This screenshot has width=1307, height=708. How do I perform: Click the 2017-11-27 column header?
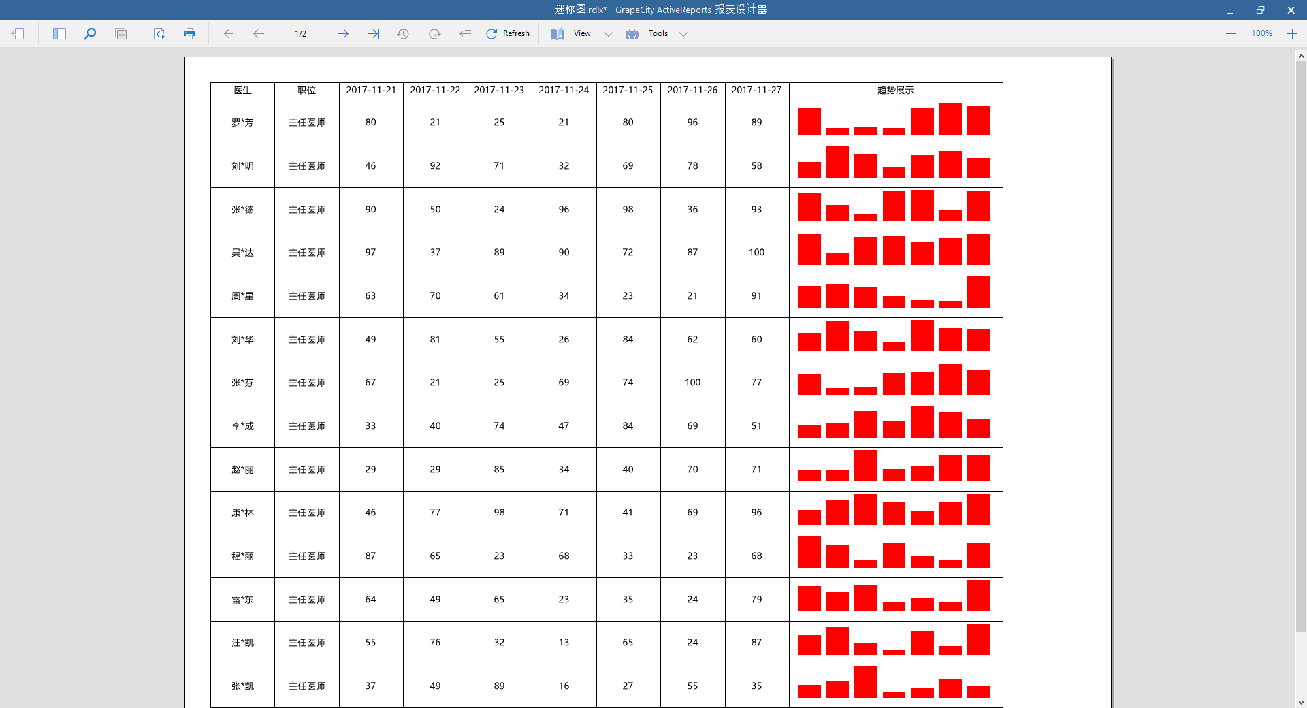756,91
